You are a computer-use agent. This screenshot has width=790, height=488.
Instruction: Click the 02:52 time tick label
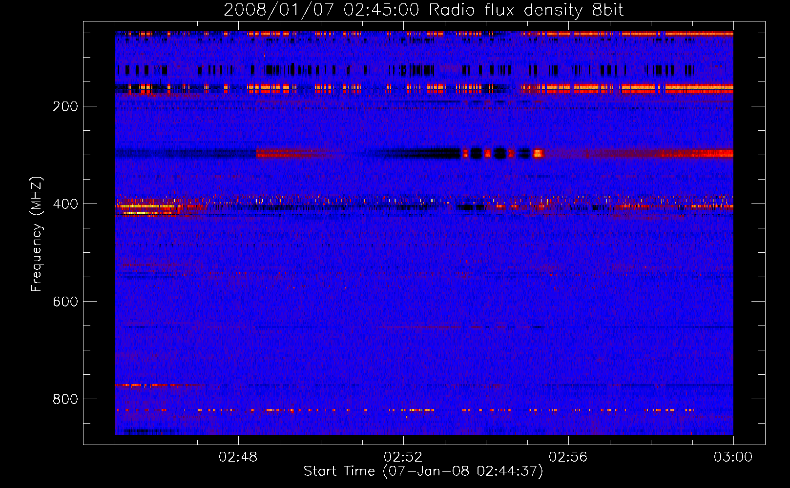[403, 457]
